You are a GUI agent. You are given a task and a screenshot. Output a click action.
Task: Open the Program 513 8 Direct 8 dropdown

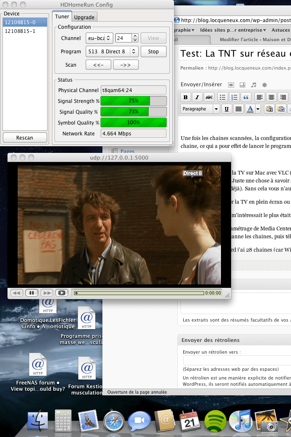(x=112, y=52)
